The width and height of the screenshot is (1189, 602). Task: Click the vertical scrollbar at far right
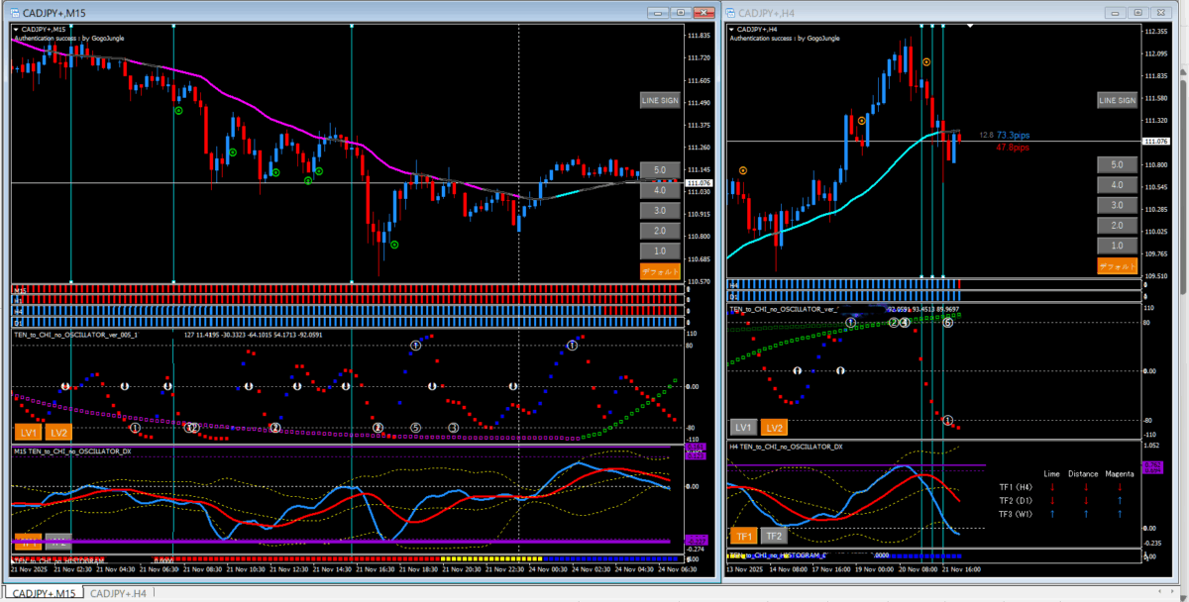(x=1182, y=297)
